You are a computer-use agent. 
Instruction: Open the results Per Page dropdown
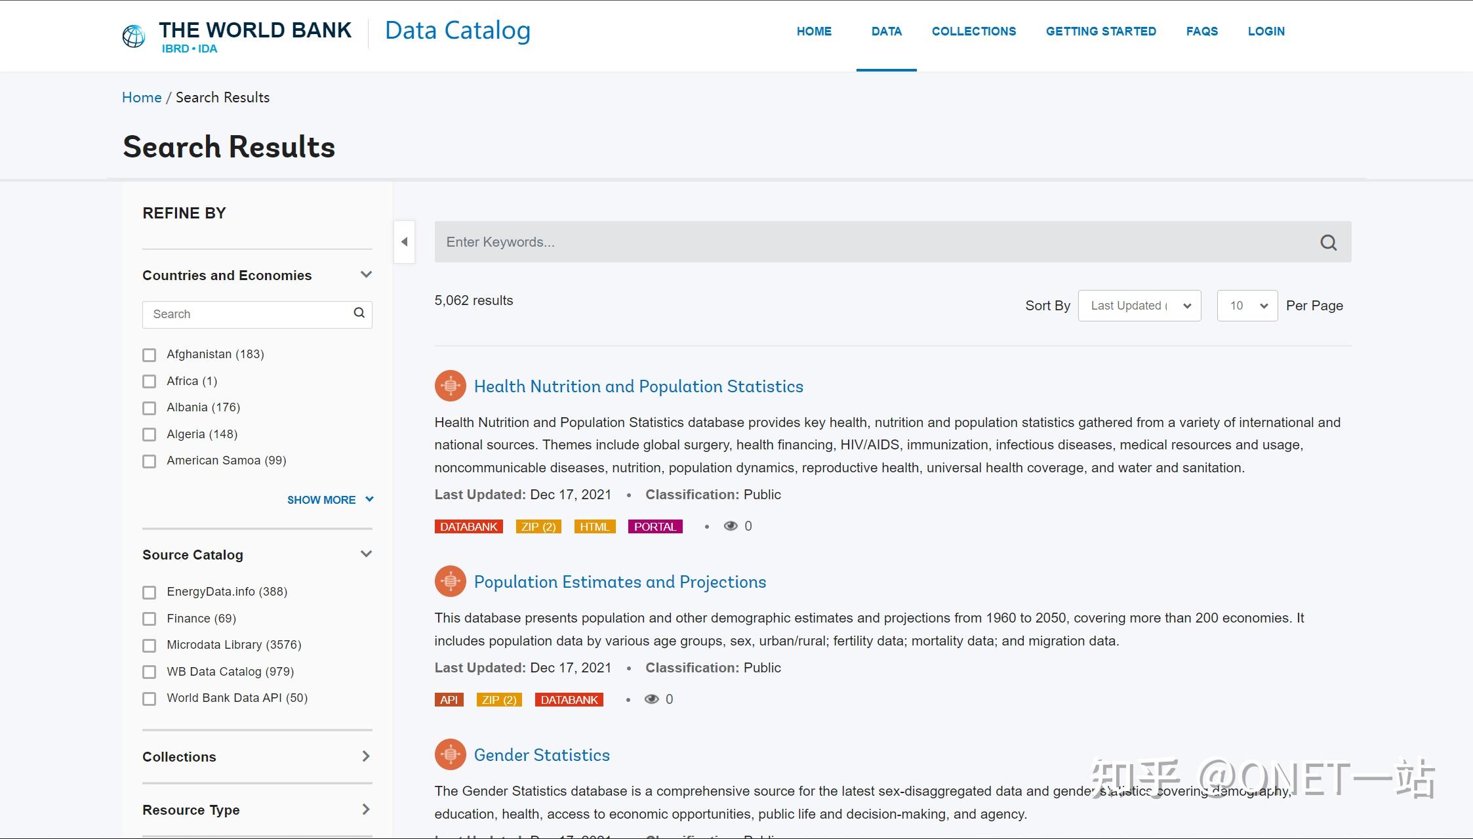coord(1247,306)
